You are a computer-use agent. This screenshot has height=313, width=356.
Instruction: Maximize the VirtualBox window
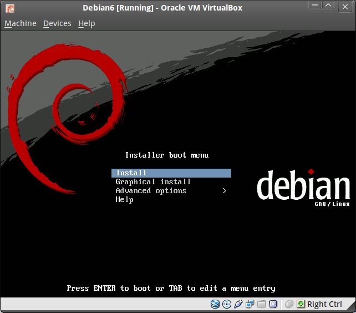tap(328, 6)
